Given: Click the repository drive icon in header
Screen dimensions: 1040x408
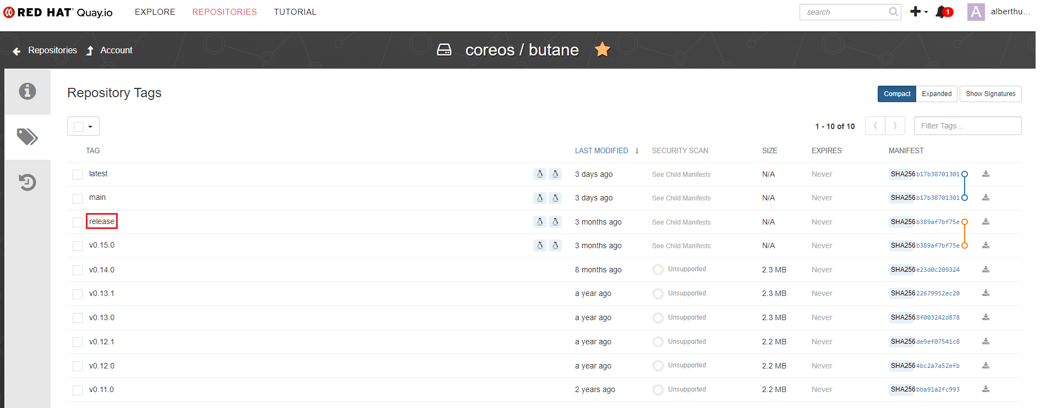Looking at the screenshot, I should [x=444, y=50].
